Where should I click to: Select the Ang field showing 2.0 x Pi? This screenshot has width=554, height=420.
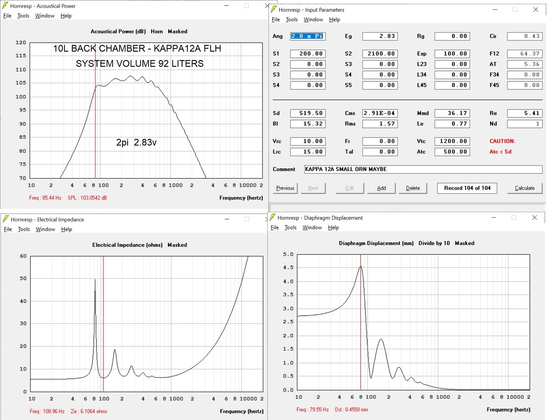coord(308,36)
